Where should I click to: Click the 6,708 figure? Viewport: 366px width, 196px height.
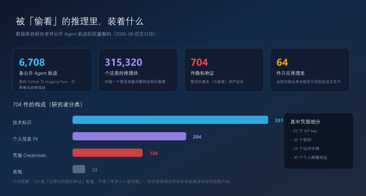pos(32,62)
